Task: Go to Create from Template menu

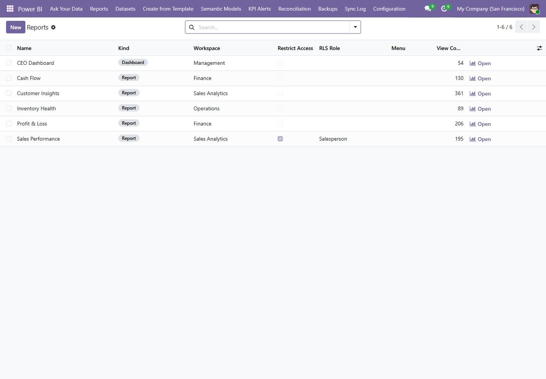Action: [168, 9]
